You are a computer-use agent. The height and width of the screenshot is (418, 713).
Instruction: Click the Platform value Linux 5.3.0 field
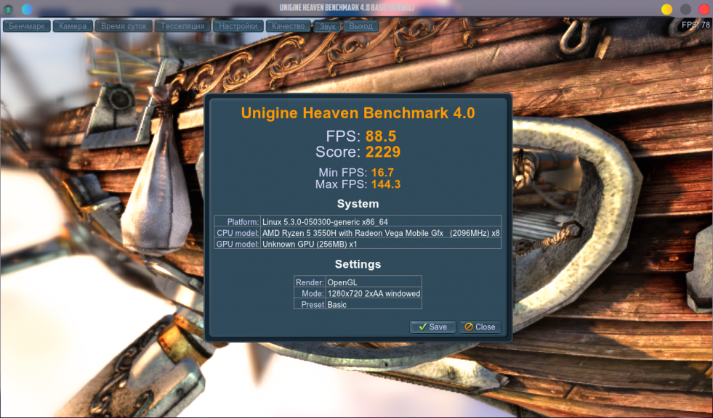click(x=380, y=221)
